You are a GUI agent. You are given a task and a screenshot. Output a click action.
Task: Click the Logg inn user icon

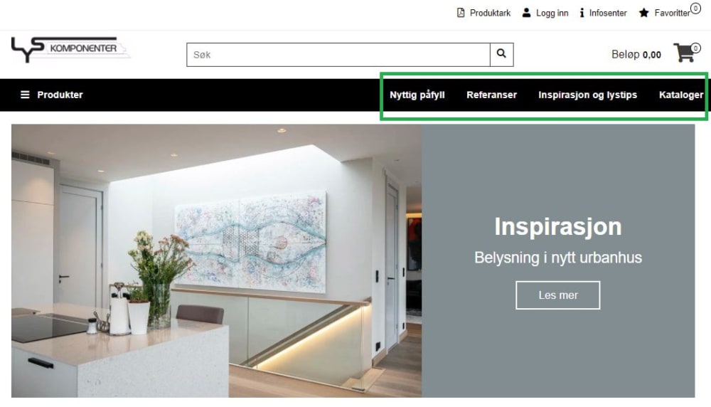pyautogui.click(x=526, y=13)
